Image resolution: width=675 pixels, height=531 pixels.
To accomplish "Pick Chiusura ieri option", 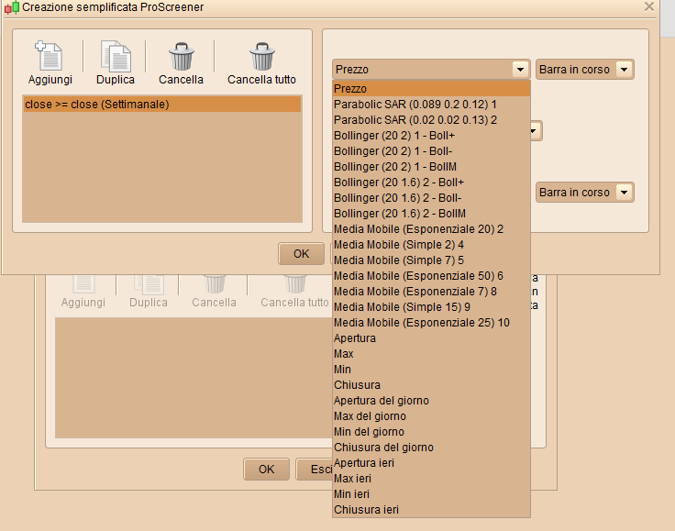I will [x=431, y=510].
